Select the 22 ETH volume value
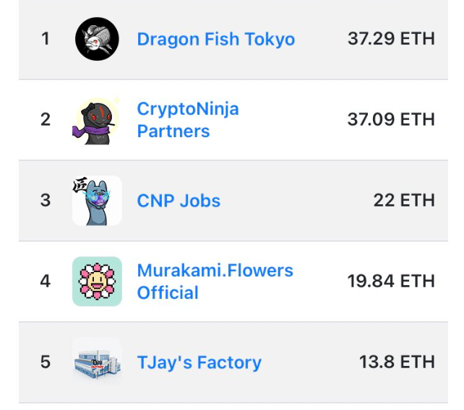Viewport: 464px width, 410px height. tap(404, 200)
